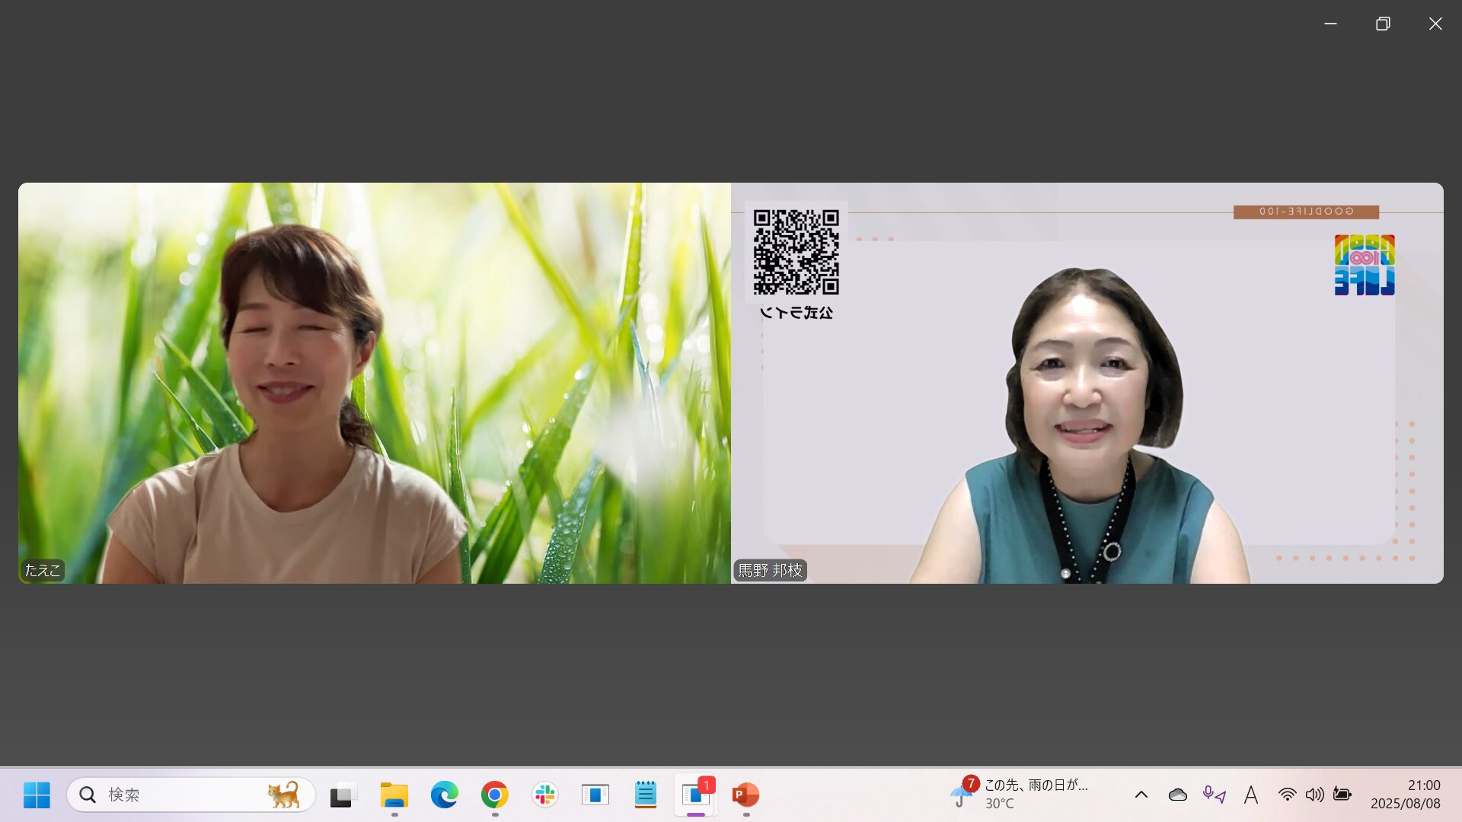Select the たえこ participant video tile

tap(374, 383)
